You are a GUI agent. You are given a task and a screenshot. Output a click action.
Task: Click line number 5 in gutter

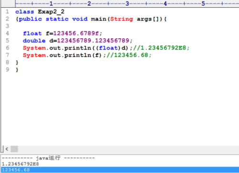click(x=7, y=41)
